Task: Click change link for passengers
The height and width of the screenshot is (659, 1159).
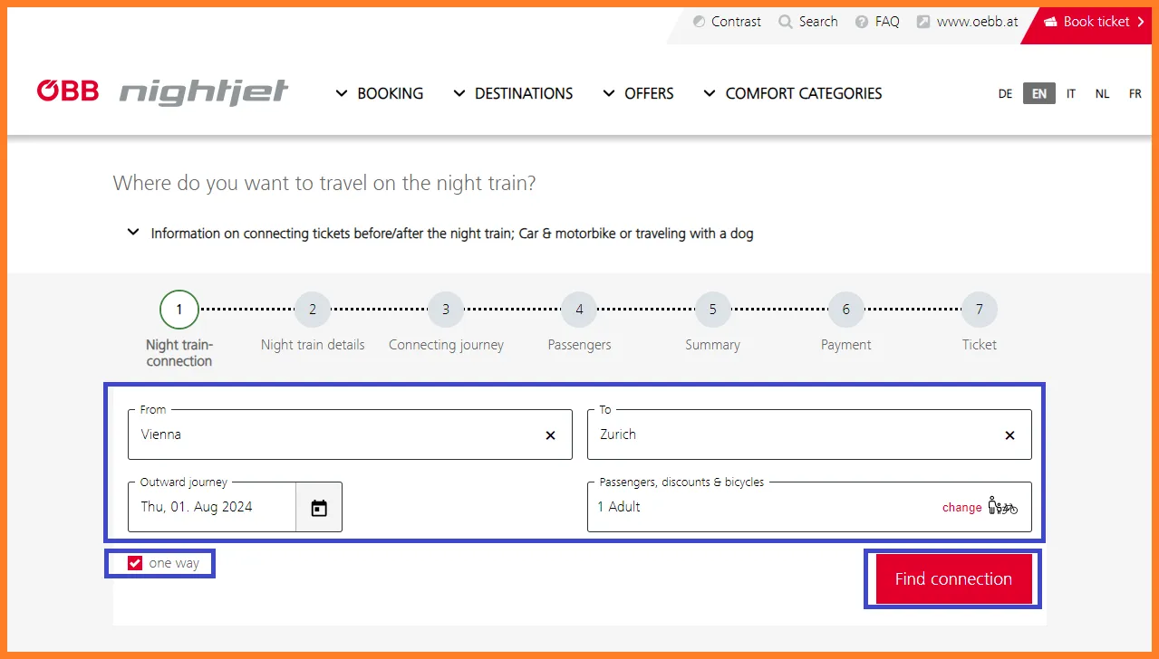Action: [961, 508]
